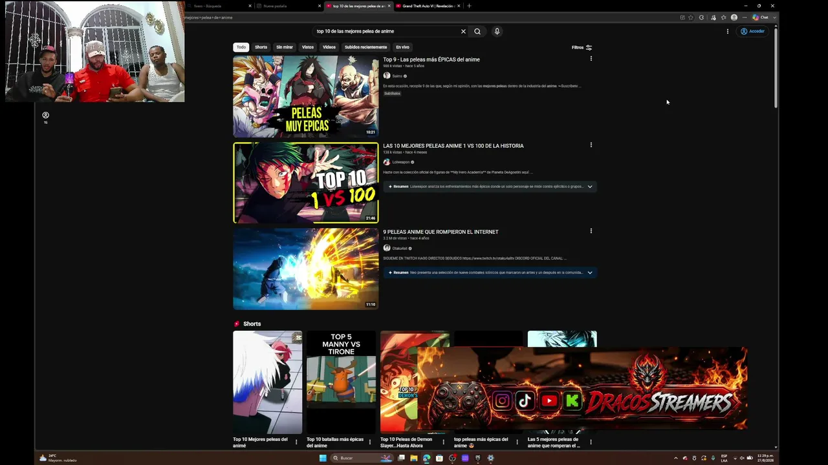Image resolution: width=828 pixels, height=465 pixels.
Task: Open more options for 'Top 9 - Las peleas más ÉPICAS'
Action: (x=591, y=59)
